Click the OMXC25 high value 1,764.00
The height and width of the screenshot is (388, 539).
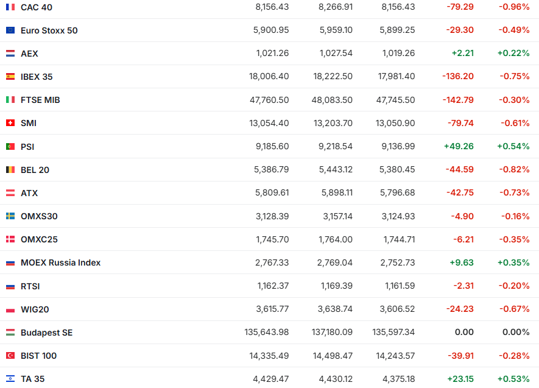click(x=335, y=239)
